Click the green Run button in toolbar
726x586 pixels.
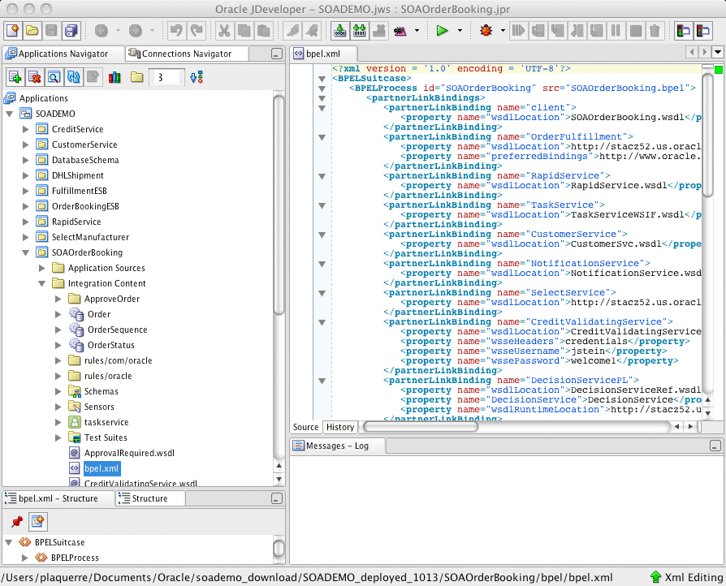(441, 31)
